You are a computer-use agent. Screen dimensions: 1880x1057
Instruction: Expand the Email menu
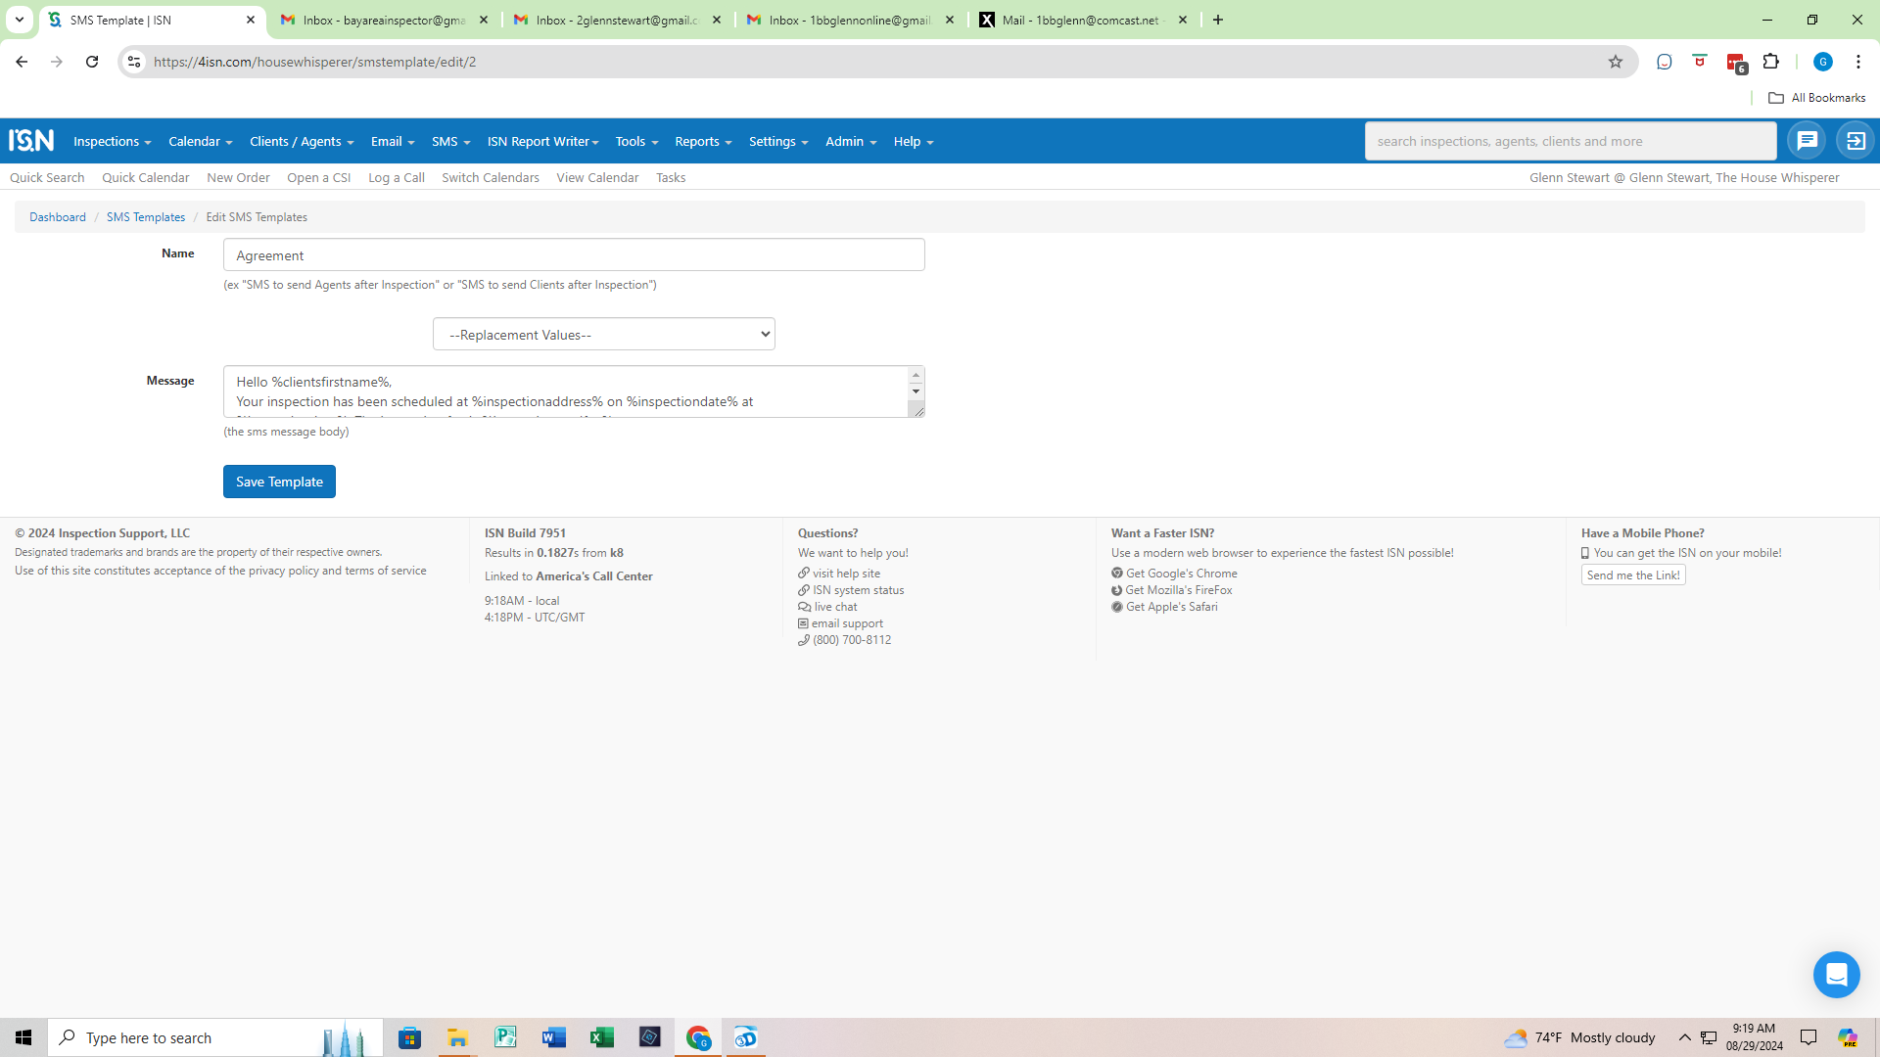393,141
